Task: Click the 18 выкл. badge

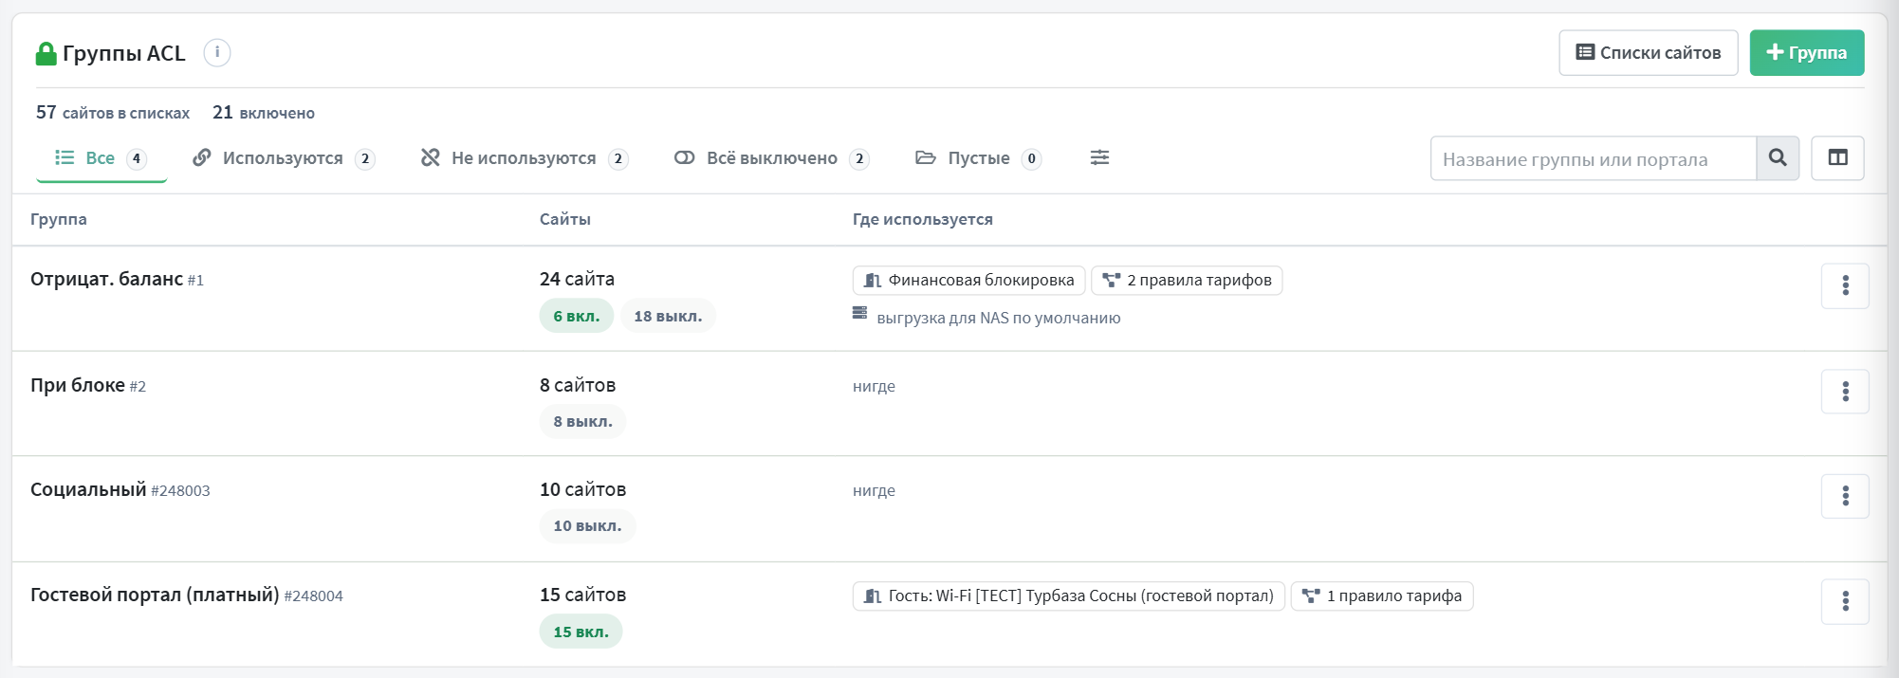Action: [668, 316]
